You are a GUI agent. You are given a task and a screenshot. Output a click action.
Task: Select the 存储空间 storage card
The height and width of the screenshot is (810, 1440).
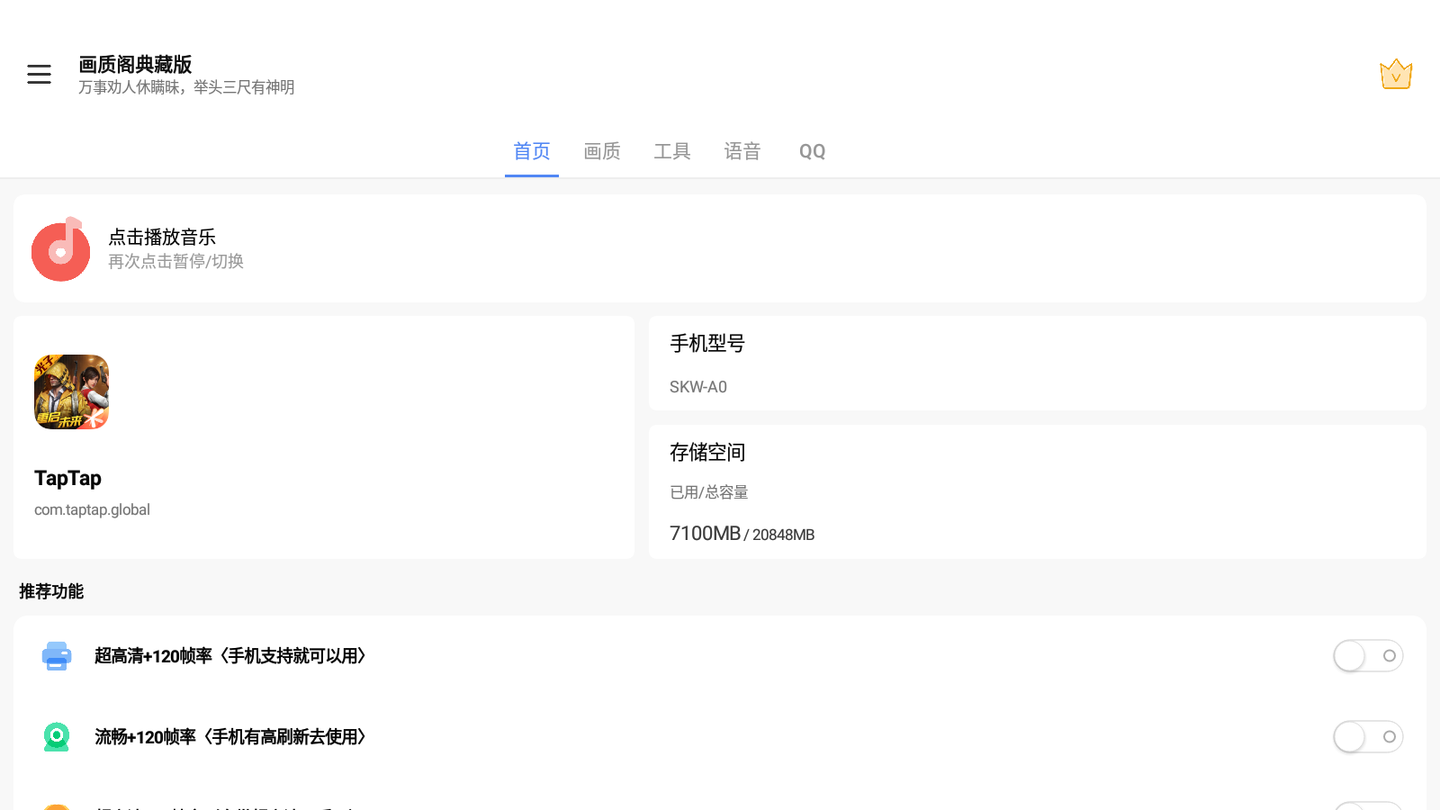(1038, 492)
